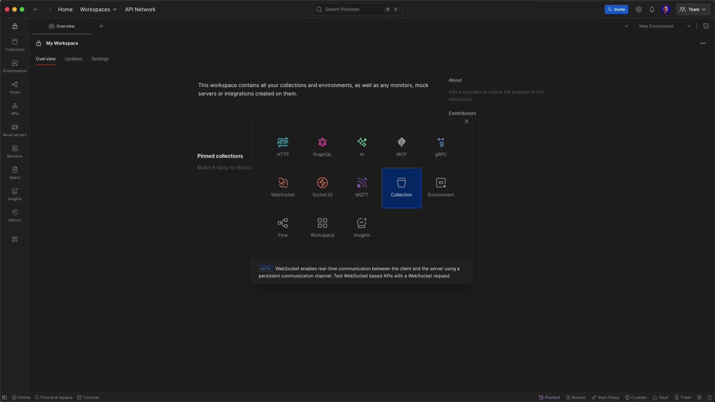715x402 pixels.
Task: Select the Overview tab in tab bar
Action: coord(62,26)
